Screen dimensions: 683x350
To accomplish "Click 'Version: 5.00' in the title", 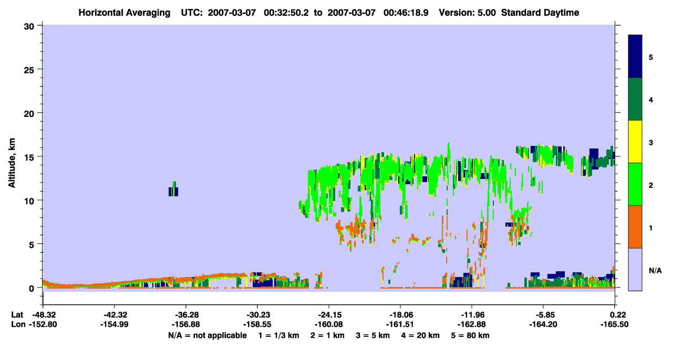I will 468,13.
